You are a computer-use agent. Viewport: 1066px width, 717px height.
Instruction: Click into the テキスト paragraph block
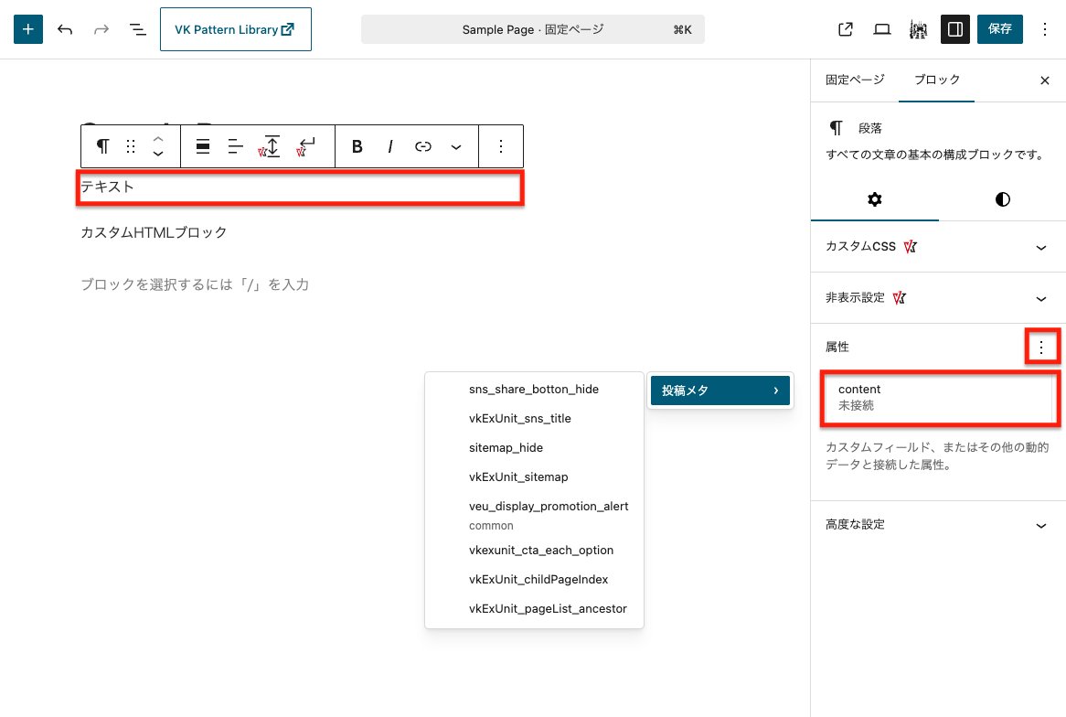[300, 187]
